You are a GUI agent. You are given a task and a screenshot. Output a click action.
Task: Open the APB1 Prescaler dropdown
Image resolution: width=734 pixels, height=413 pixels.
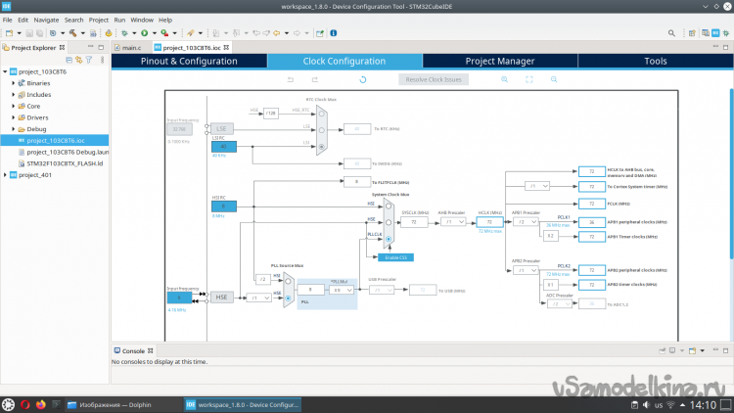(x=523, y=222)
